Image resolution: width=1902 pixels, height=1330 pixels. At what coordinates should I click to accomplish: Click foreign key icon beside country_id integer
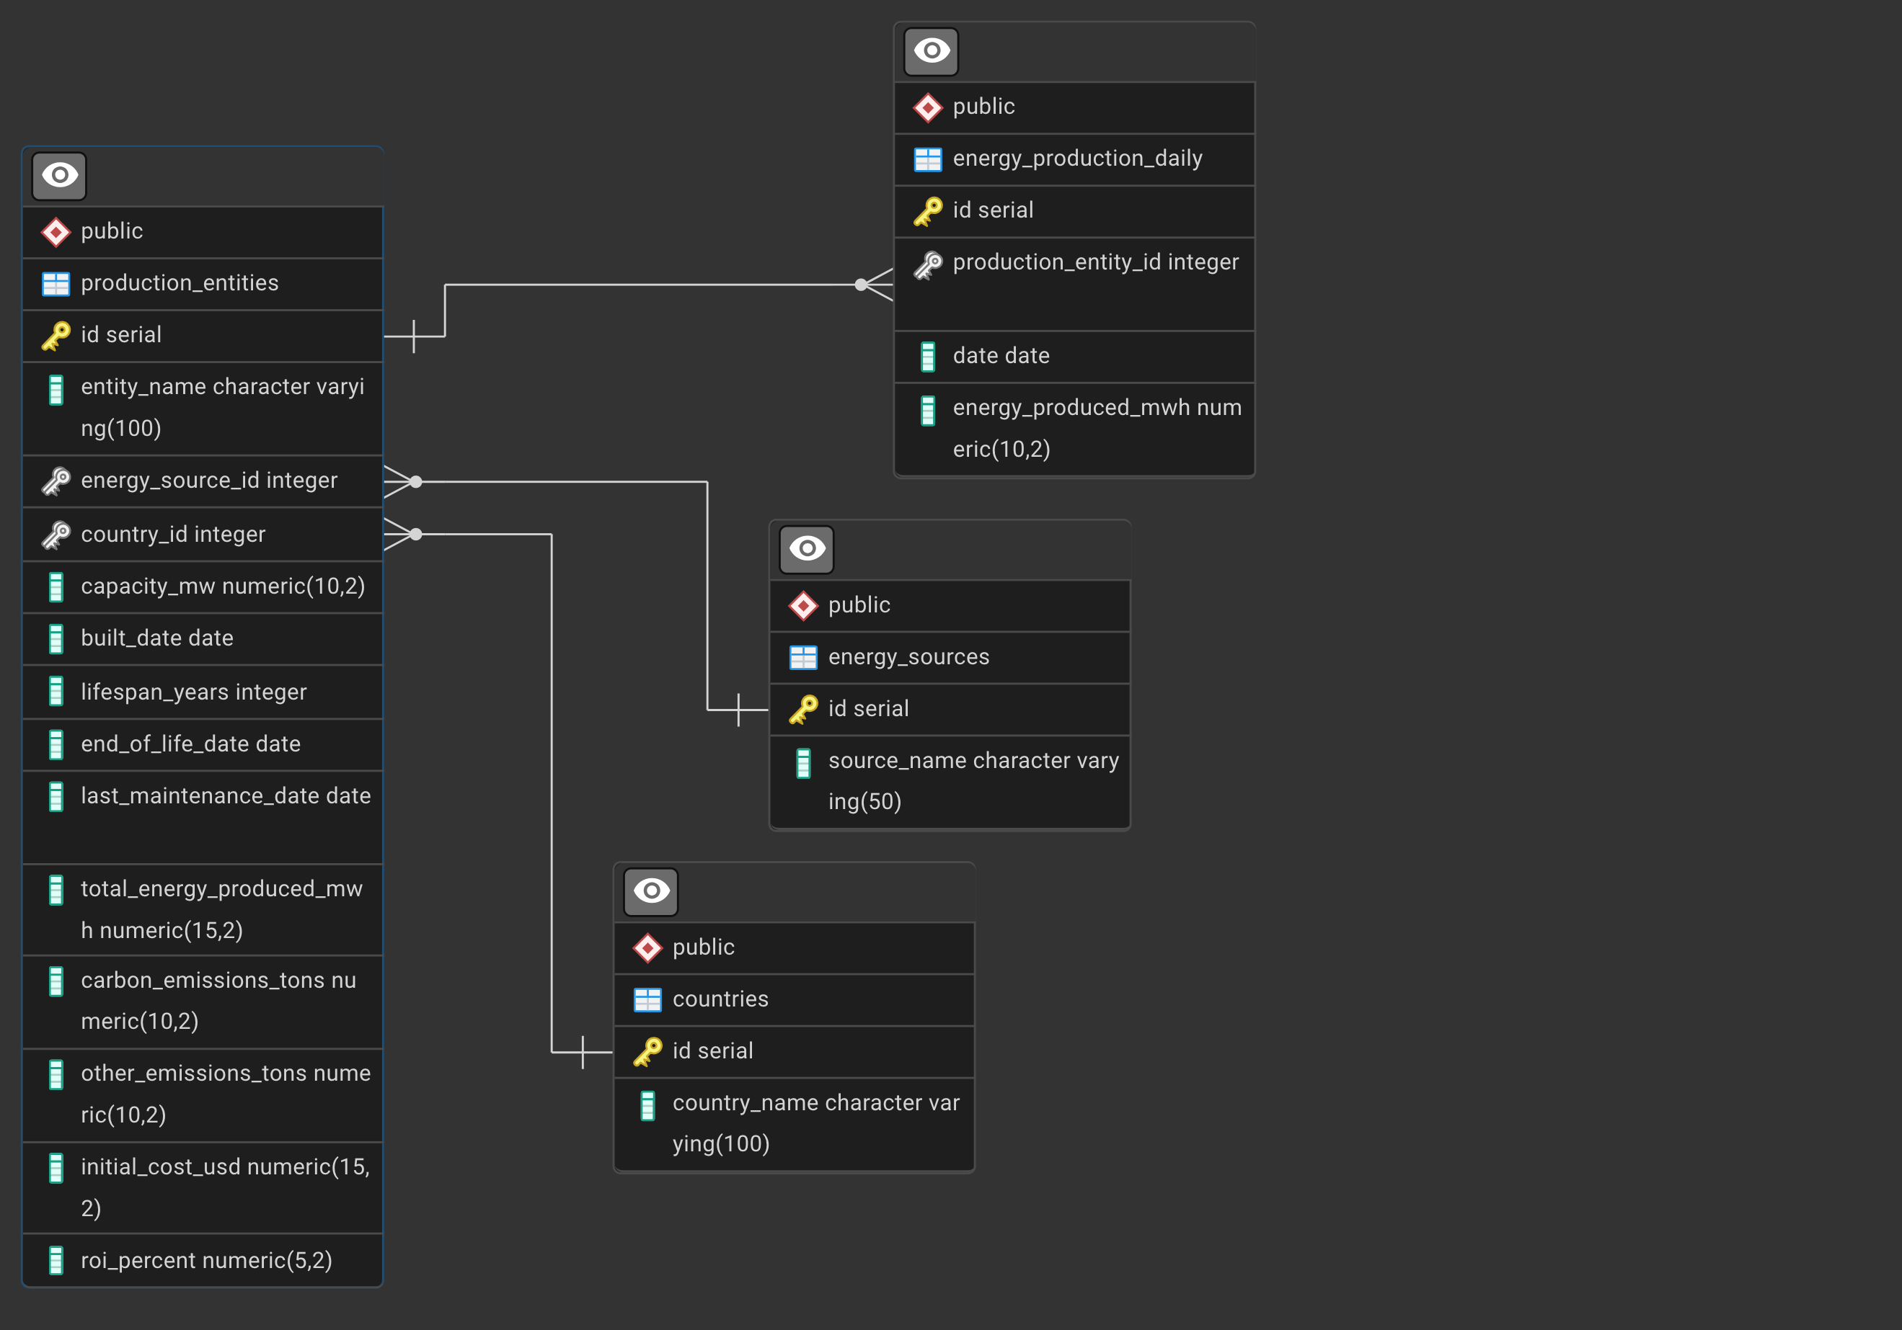coord(56,535)
